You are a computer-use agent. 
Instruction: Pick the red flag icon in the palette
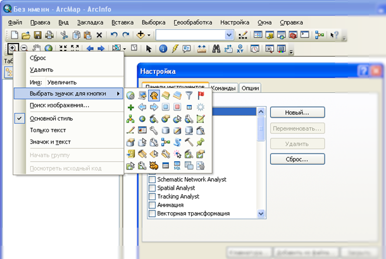[201, 95]
